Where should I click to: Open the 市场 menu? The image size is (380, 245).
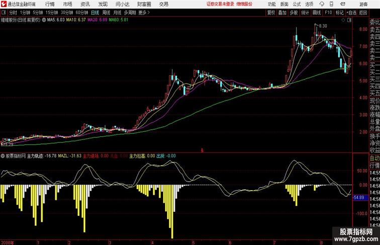point(67,4)
